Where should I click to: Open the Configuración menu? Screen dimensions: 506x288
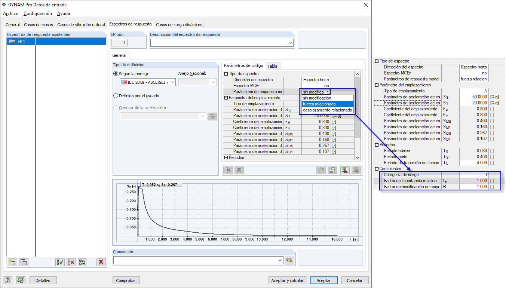(38, 13)
